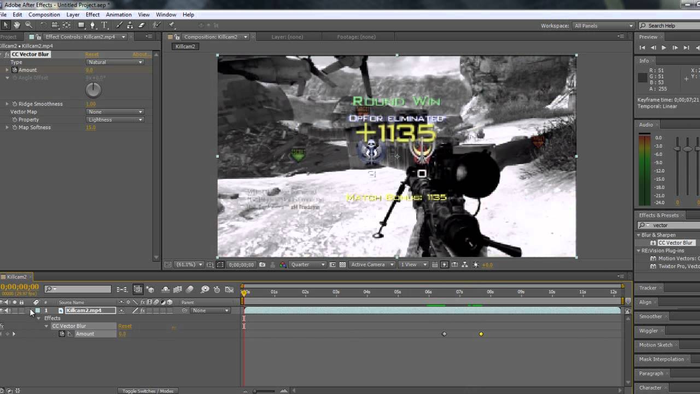Open the Window menu
700x394 pixels.
tap(166, 14)
